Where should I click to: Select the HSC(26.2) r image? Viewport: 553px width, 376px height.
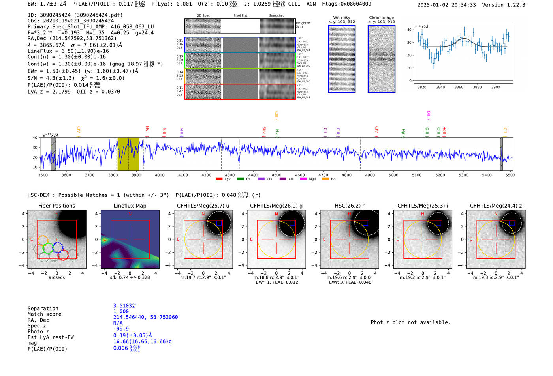pos(350,239)
